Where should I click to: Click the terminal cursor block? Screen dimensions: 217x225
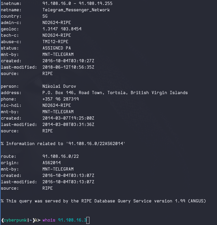pos(88,220)
